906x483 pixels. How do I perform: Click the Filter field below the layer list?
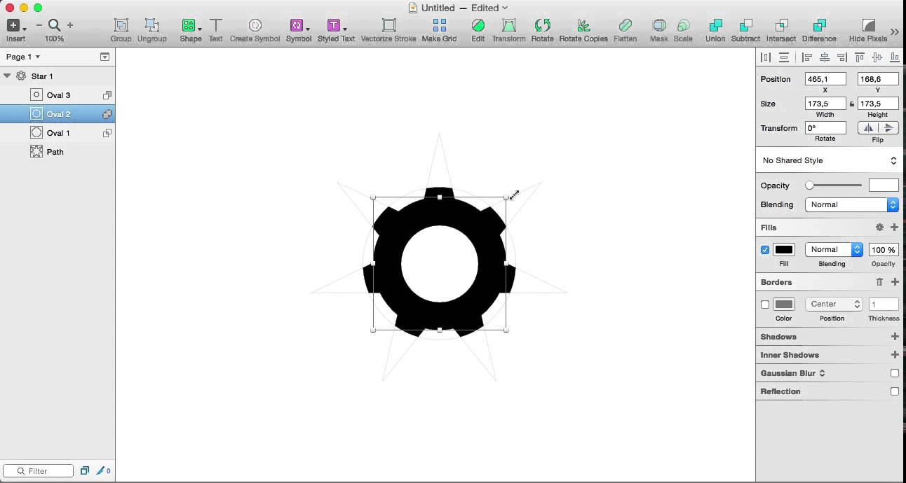tap(39, 470)
